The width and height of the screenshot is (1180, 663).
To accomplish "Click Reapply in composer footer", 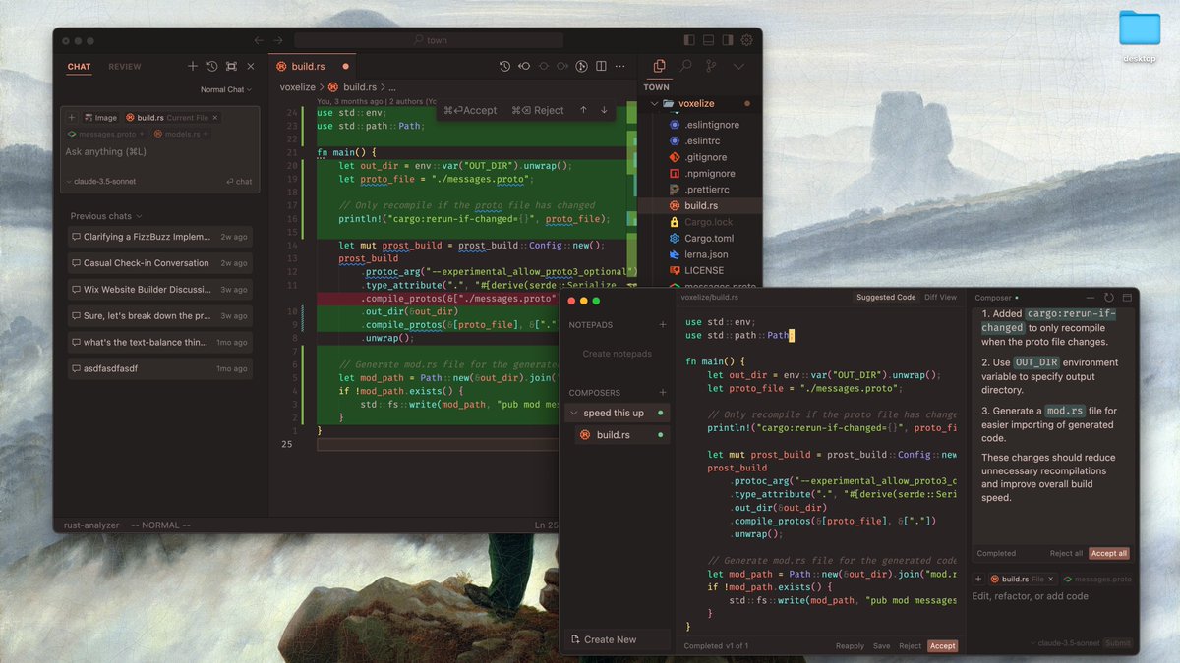I will click(850, 646).
